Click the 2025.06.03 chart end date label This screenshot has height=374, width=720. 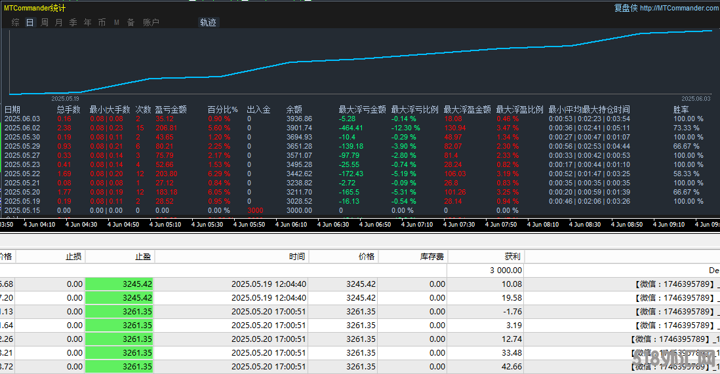coord(696,99)
